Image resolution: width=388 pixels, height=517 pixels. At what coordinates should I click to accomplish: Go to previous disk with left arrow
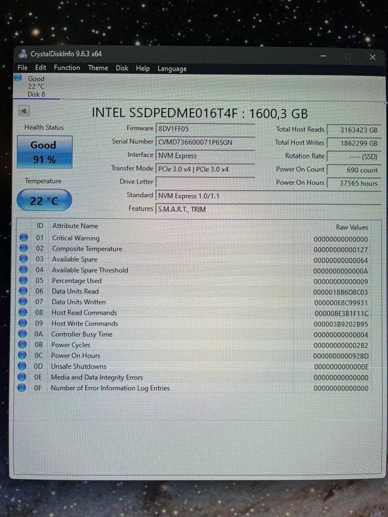(x=24, y=111)
